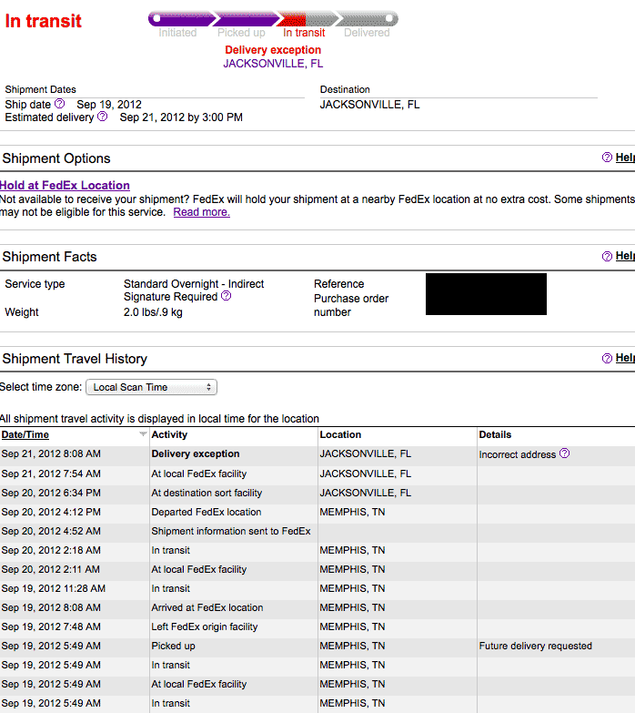Select Sep 21, 2012 7:54 AM date cell
Screen dimensions: 635x713
[x=51, y=474]
